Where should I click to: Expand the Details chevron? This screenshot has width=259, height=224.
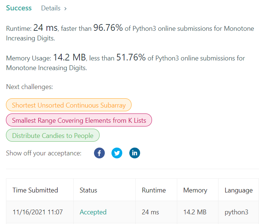point(65,8)
